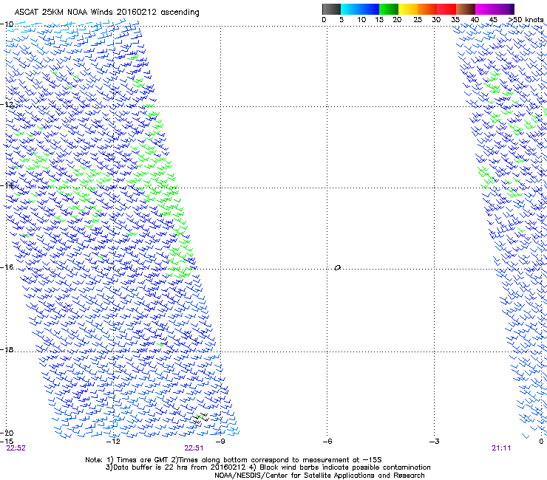Click the '-16' latitude axis label

tap(7, 267)
